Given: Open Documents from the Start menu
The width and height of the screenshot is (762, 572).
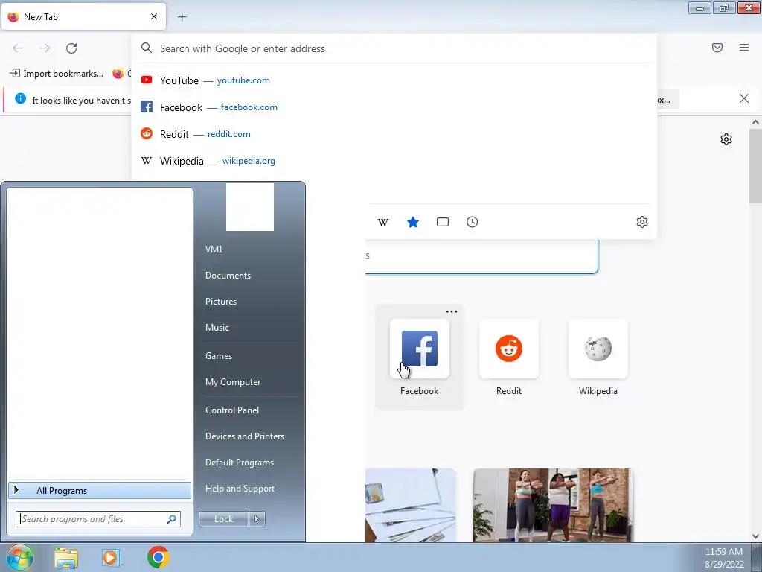Looking at the screenshot, I should [228, 276].
